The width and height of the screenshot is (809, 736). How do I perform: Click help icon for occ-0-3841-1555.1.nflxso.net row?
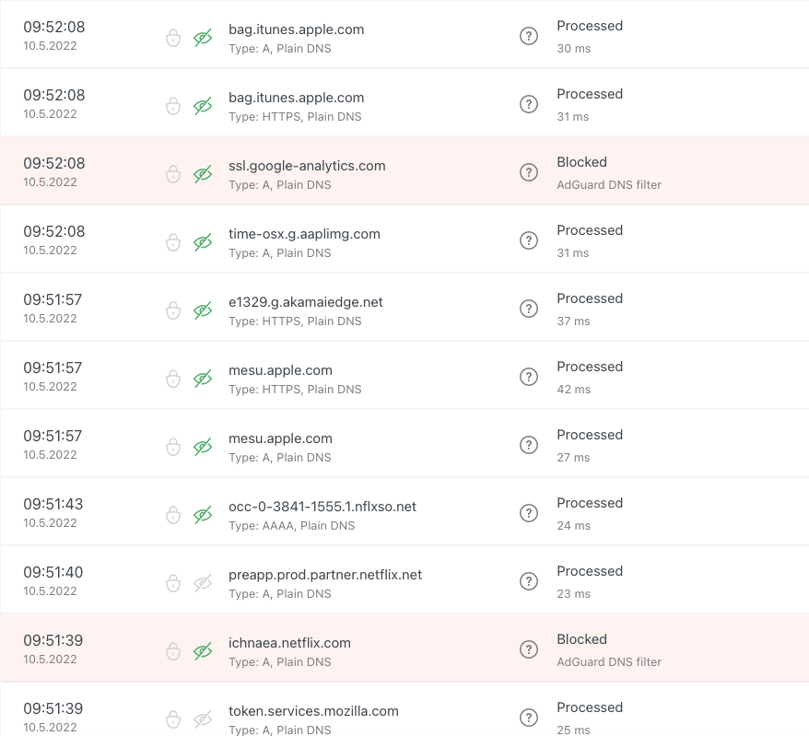[x=528, y=513]
